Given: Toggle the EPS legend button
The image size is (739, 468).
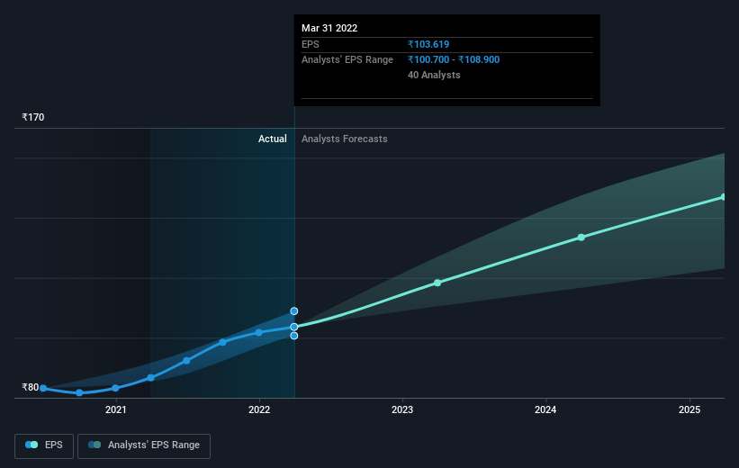Looking at the screenshot, I should coord(44,445).
